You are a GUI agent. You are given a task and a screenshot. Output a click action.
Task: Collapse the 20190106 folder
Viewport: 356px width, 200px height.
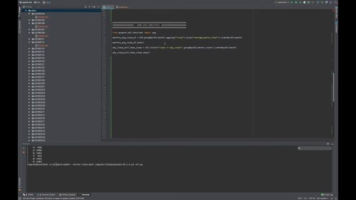pos(29,23)
